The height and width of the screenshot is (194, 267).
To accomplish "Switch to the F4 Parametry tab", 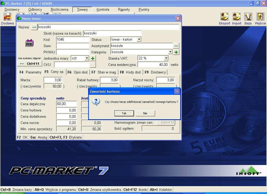I will coord(30,72).
